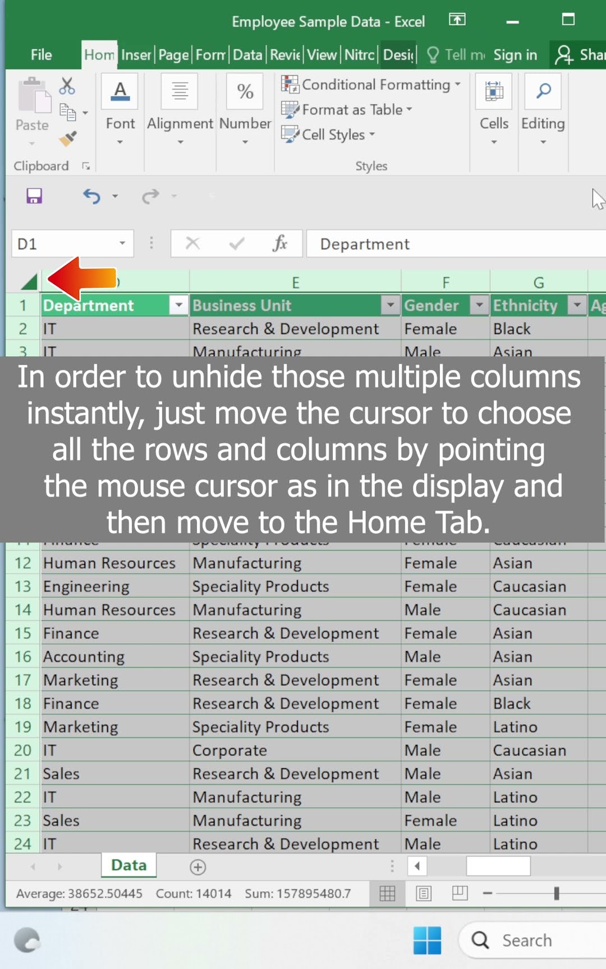Click the Engineering cell in row 13
606x969 pixels.
[115, 587]
